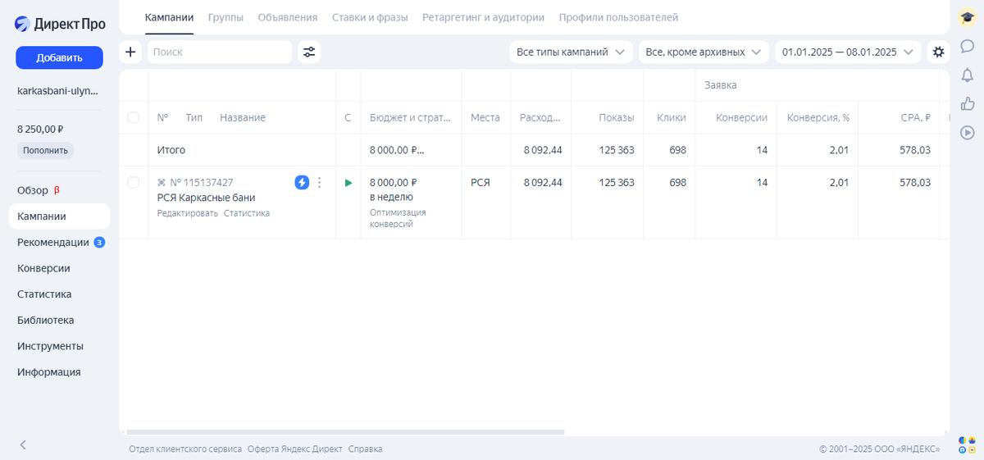Open Оферта Яндекс Директ footer link
Screen dimensions: 984x460
click(295, 449)
